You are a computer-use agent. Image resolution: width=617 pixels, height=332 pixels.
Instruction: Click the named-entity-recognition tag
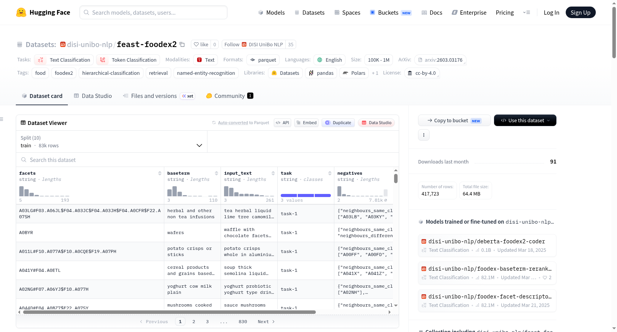point(206,73)
